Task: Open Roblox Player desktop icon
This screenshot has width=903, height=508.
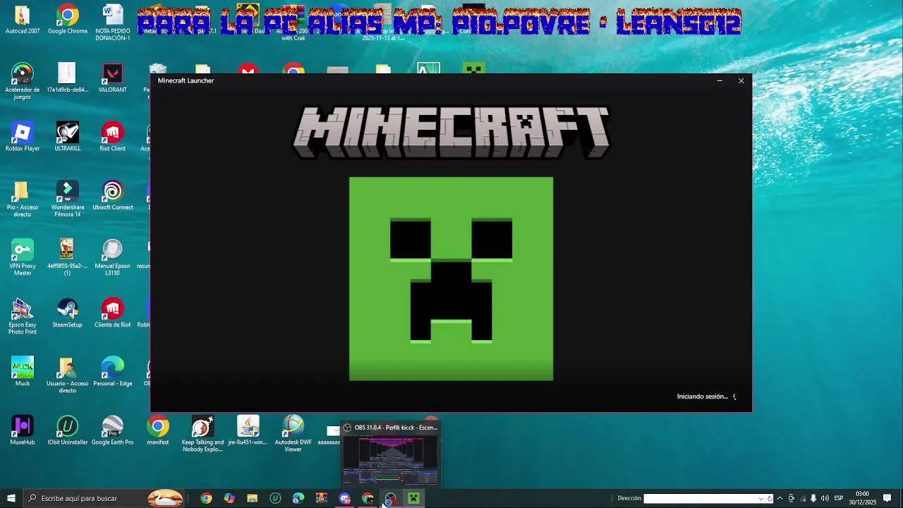Action: coord(23,137)
